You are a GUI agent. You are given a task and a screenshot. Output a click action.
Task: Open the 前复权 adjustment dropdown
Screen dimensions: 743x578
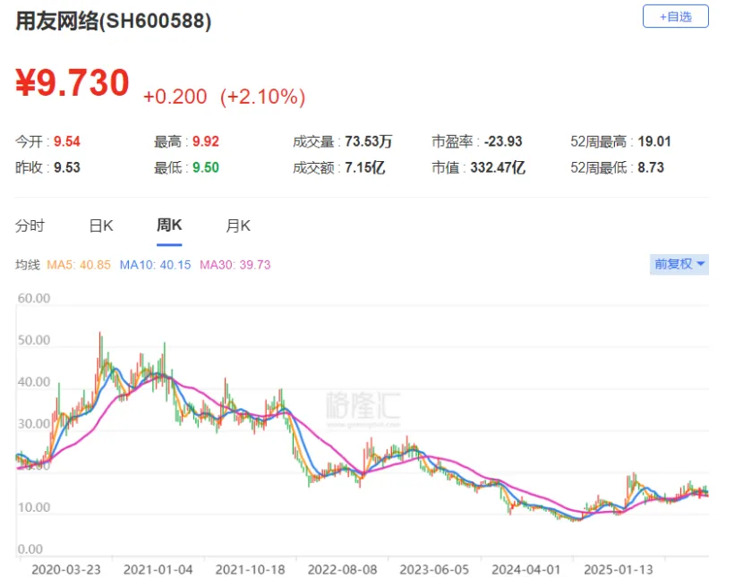(679, 264)
